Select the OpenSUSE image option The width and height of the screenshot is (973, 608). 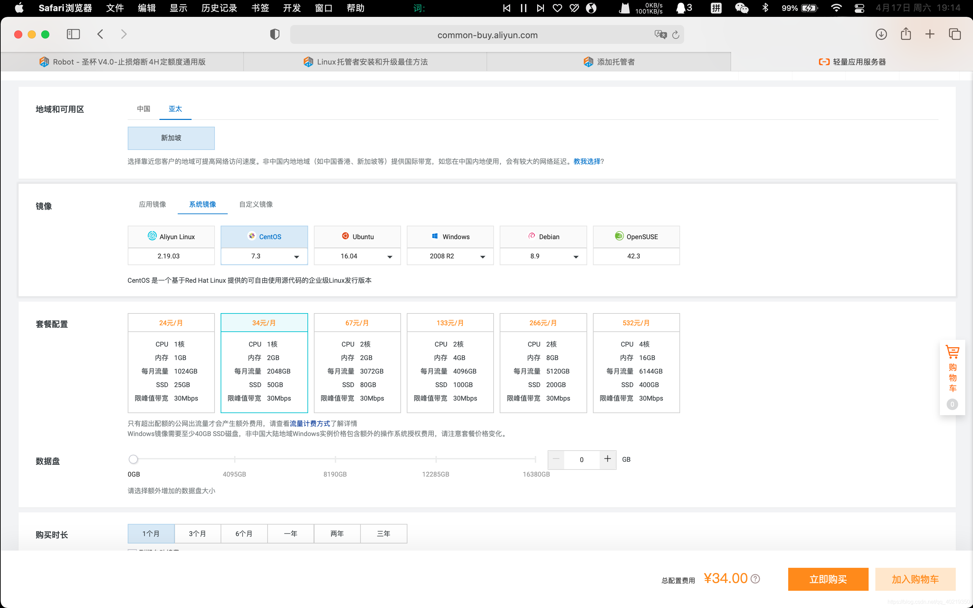(637, 237)
